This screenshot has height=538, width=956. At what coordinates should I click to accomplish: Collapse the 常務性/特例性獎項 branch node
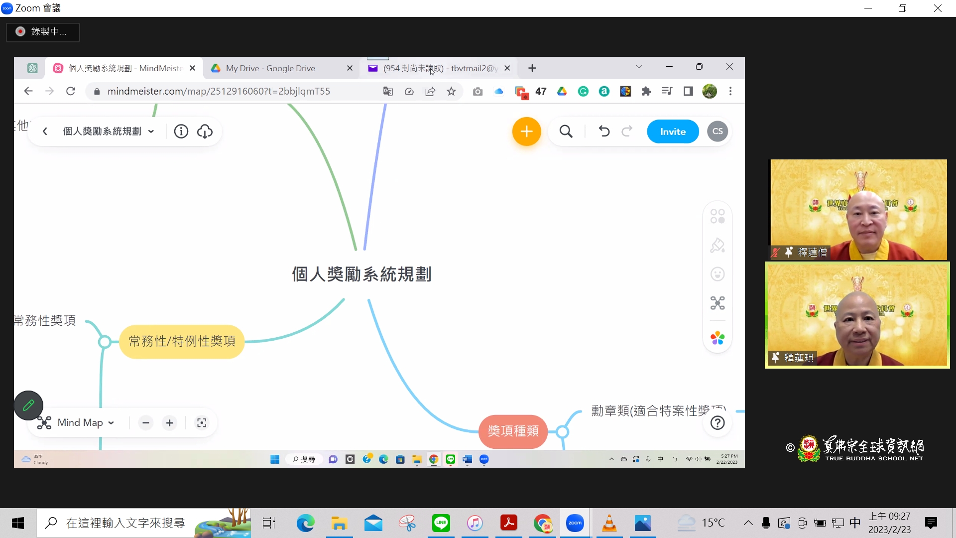(105, 342)
